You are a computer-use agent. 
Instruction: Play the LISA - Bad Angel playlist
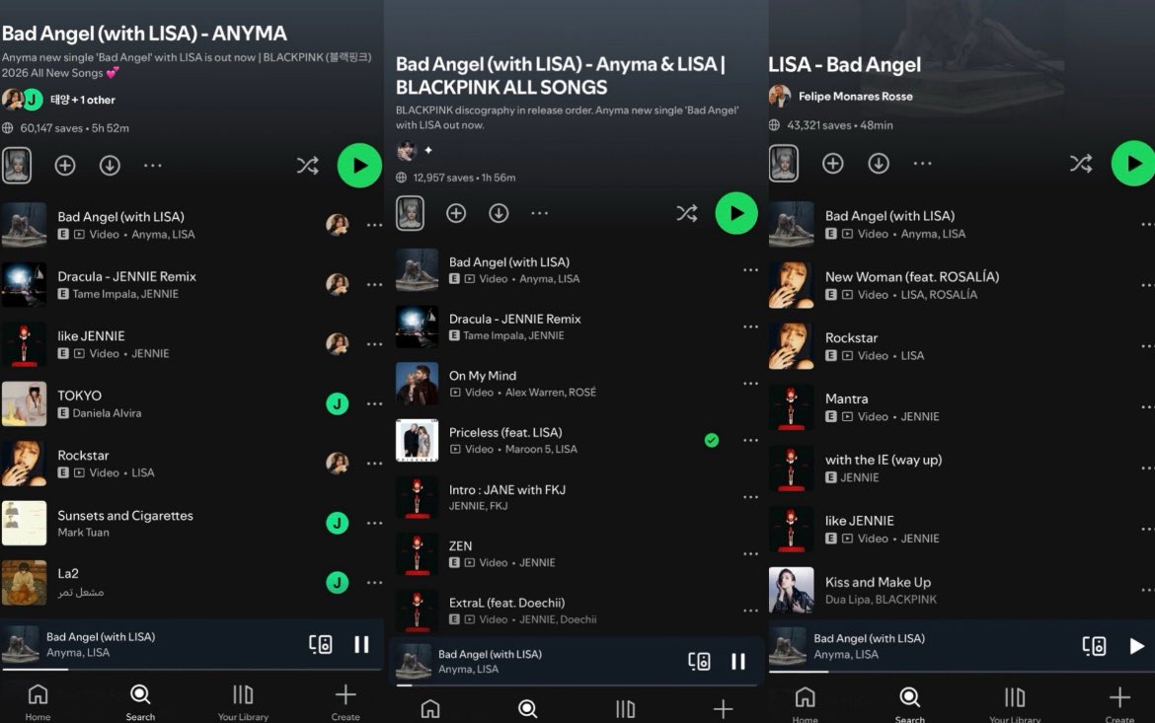1133,164
